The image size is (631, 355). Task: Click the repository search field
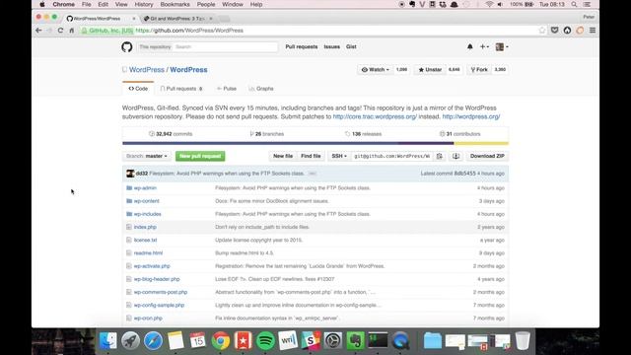(226, 47)
